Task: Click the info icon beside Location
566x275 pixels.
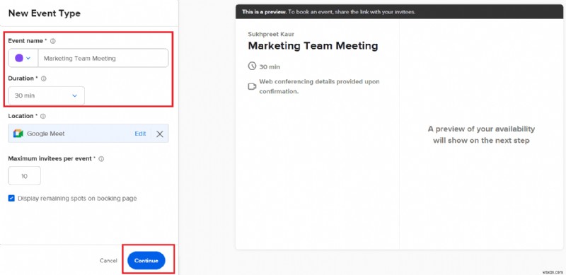Action: tap(43, 116)
